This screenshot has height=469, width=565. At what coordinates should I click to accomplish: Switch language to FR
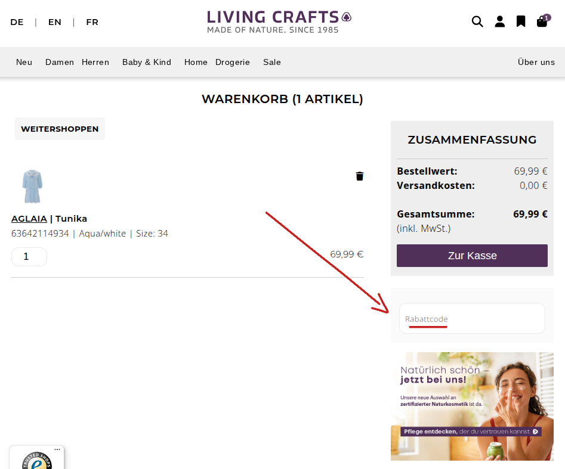92,22
